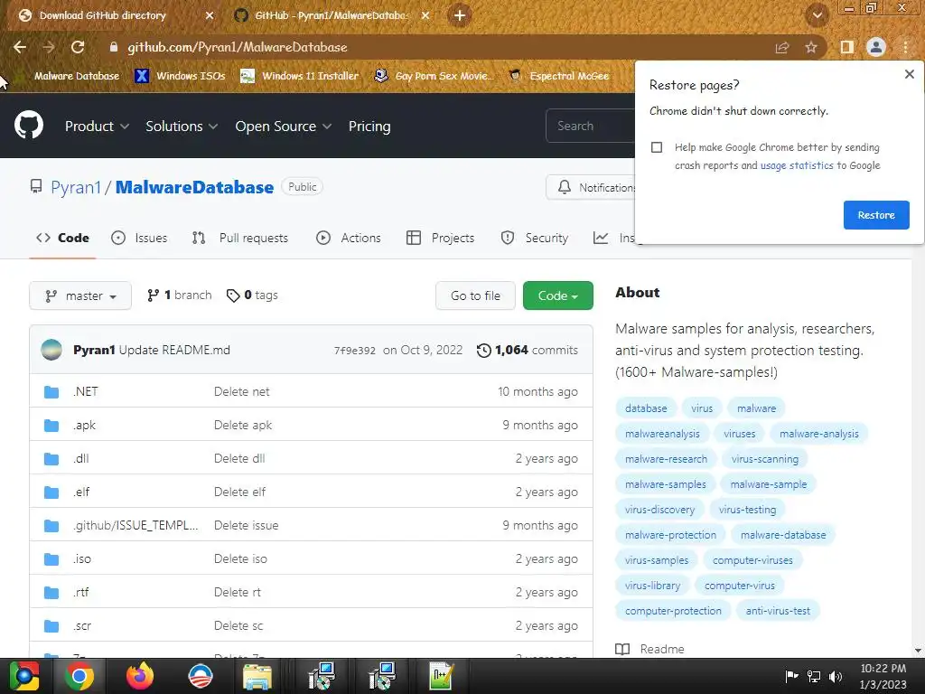This screenshot has height=694, width=925.
Task: Open the Windows ISOs bookmark
Action: [180, 76]
